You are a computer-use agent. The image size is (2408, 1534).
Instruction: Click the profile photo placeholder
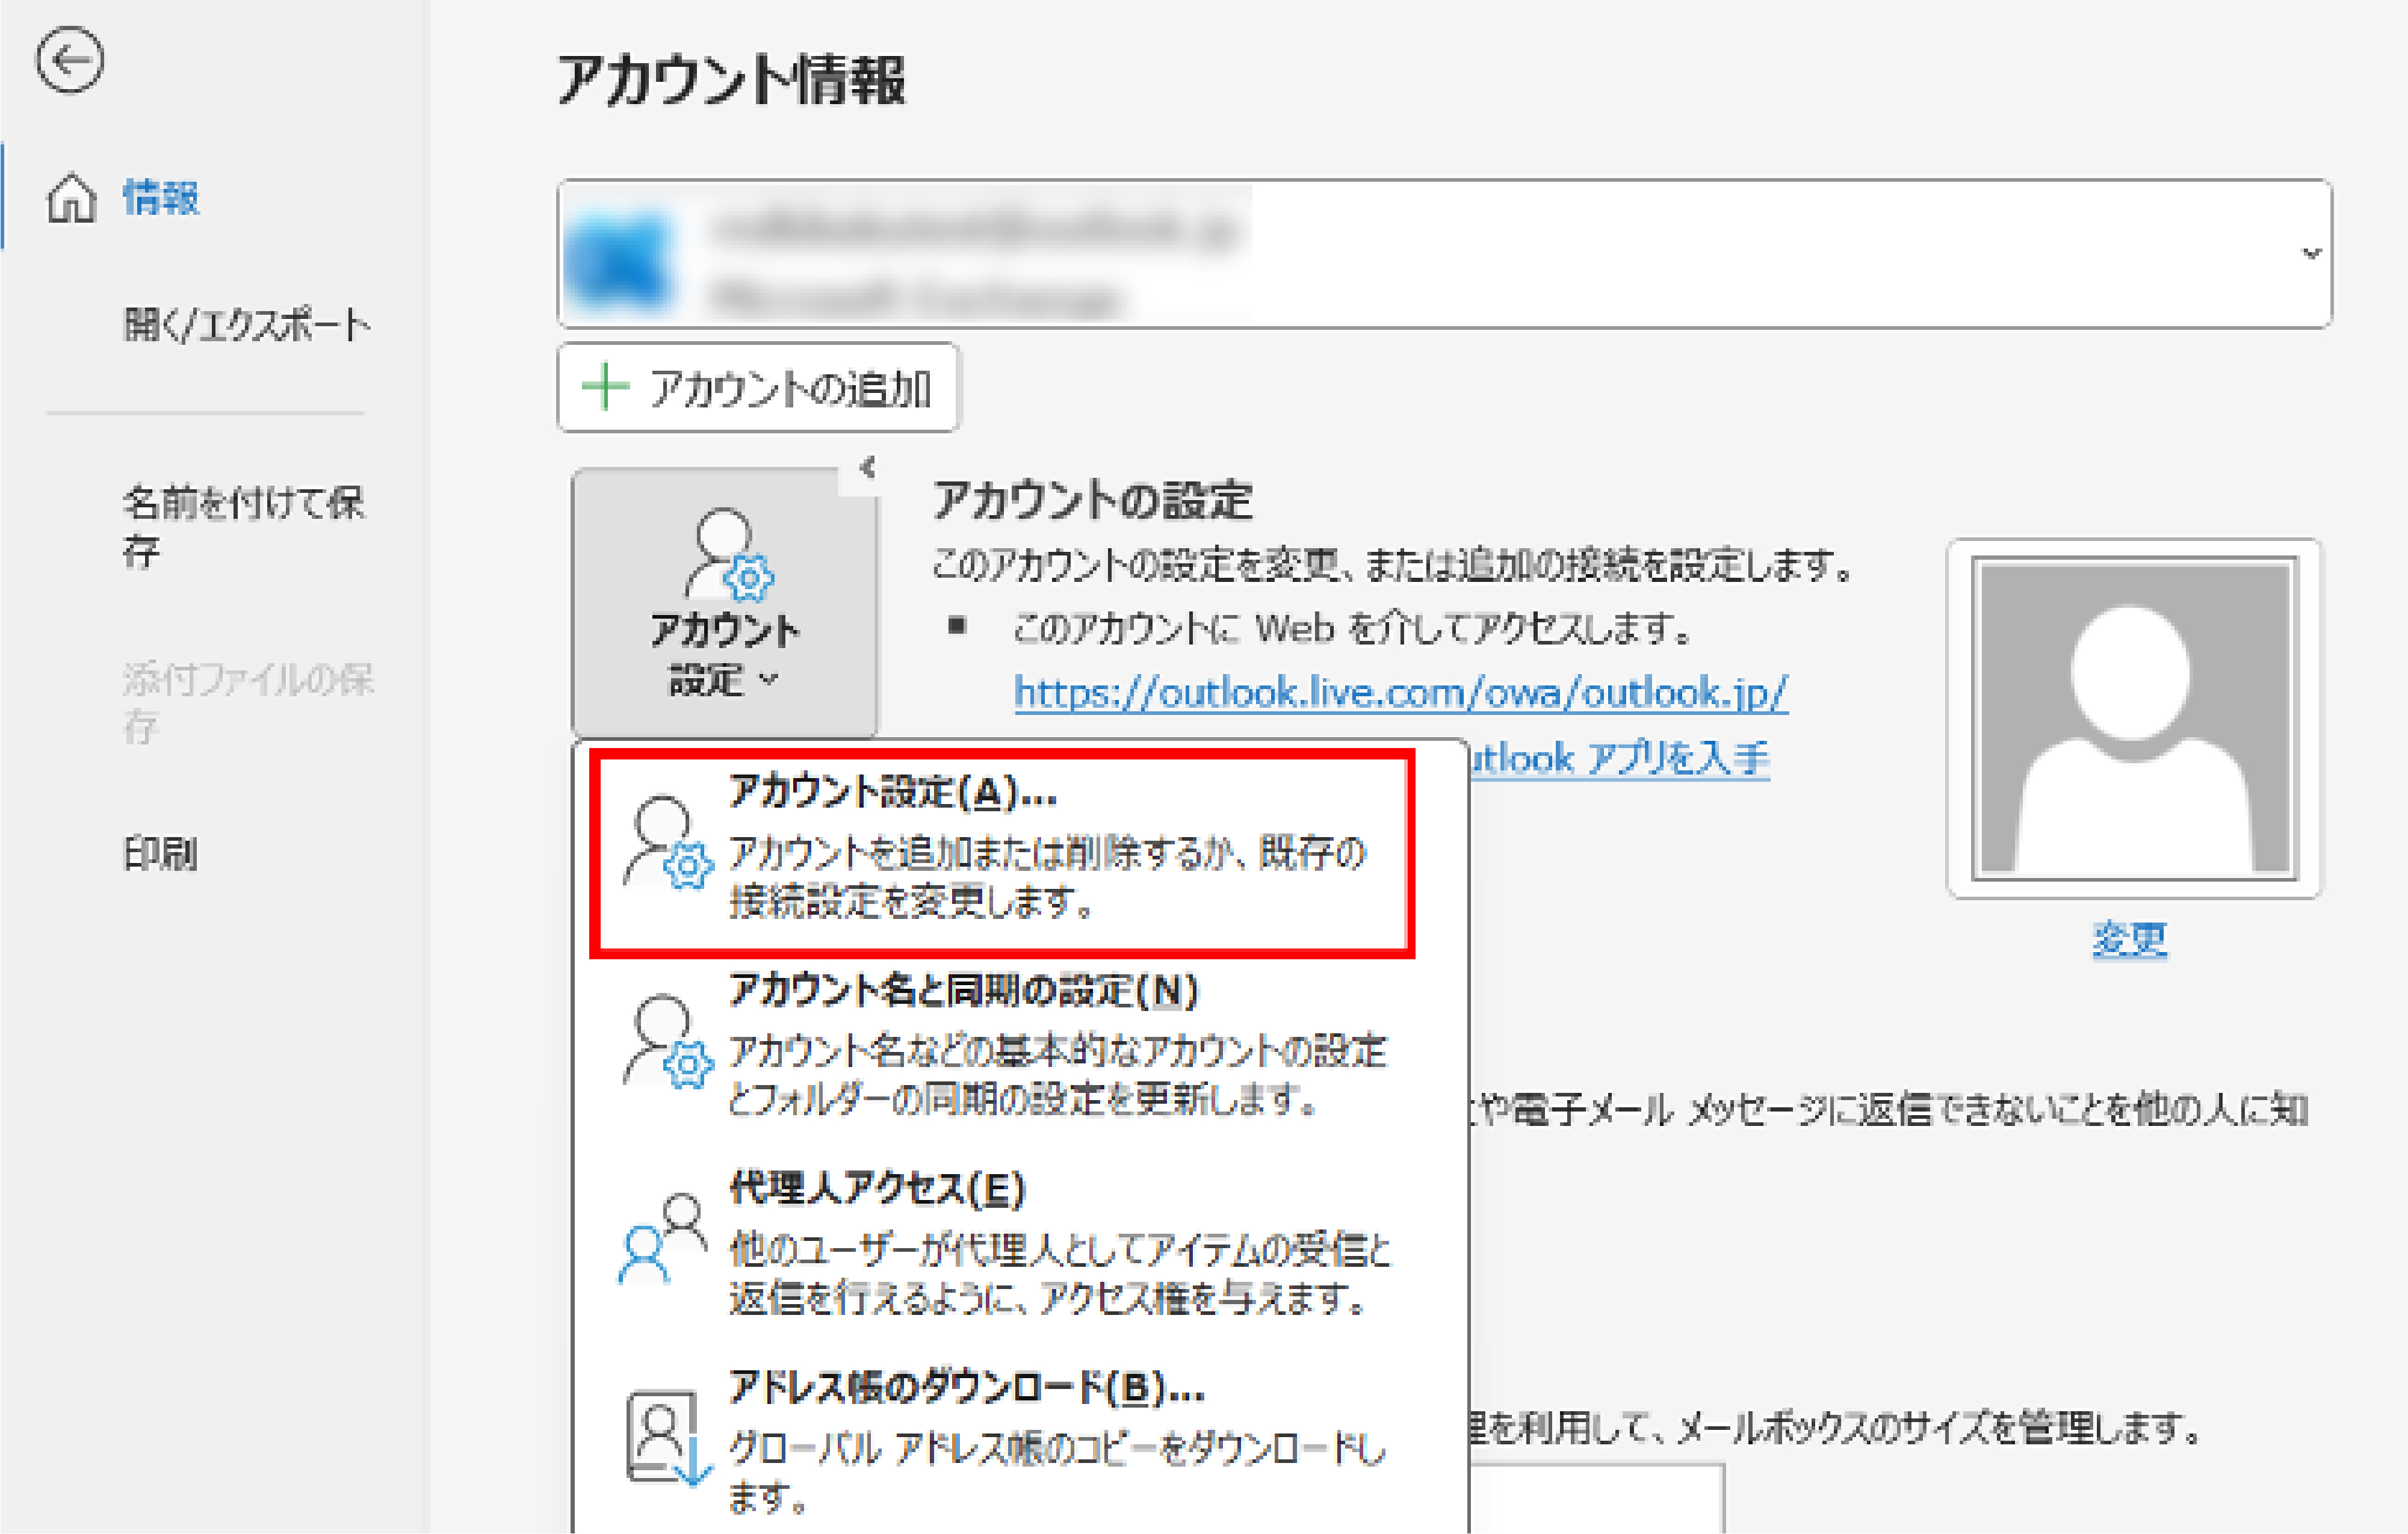pos(2134,718)
